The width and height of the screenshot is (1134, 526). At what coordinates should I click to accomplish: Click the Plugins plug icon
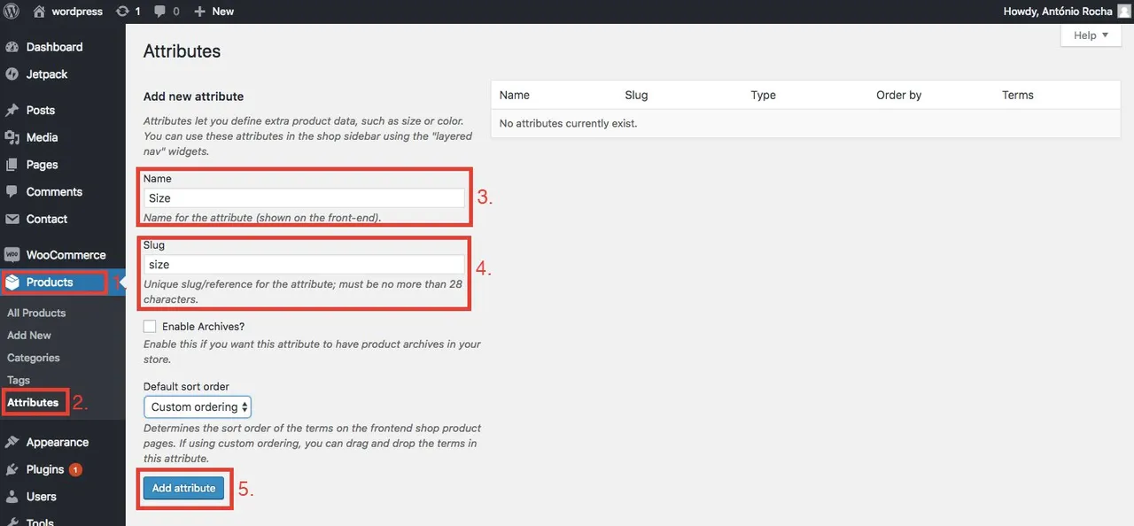[12, 469]
